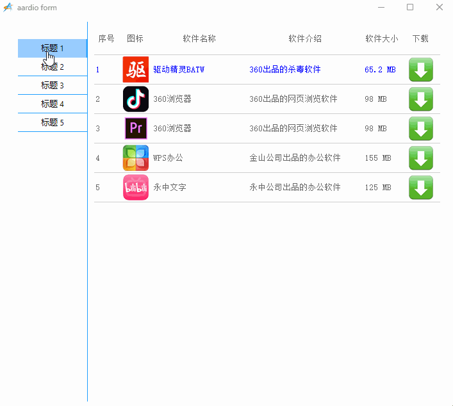Image resolution: width=453 pixels, height=406 pixels.
Task: Select the 永中文字 name cell
Action: coord(170,188)
